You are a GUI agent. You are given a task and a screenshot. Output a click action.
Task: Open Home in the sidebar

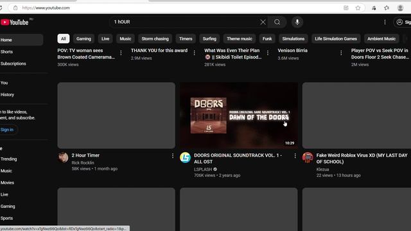click(x=21, y=40)
